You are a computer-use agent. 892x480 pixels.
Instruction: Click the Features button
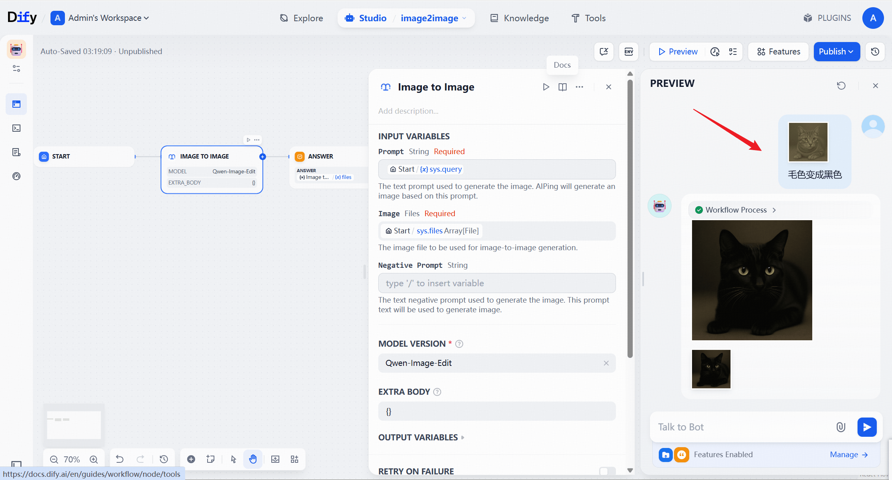[x=779, y=52]
